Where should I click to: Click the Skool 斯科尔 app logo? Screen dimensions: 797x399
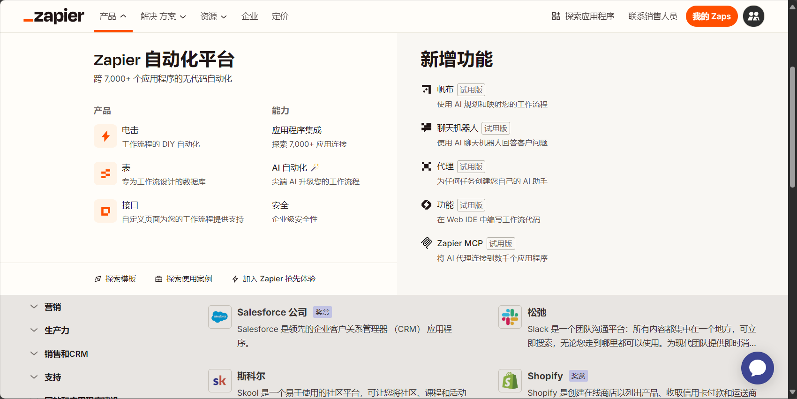(220, 381)
